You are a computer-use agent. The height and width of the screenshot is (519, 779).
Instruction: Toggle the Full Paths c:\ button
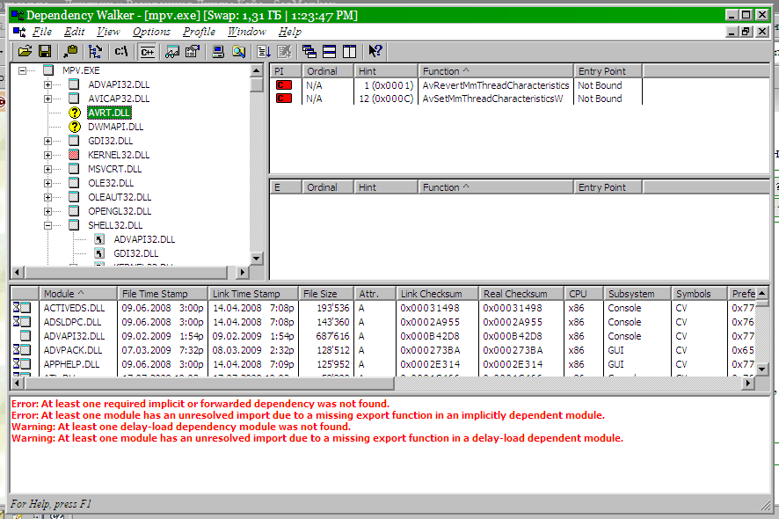pyautogui.click(x=121, y=52)
